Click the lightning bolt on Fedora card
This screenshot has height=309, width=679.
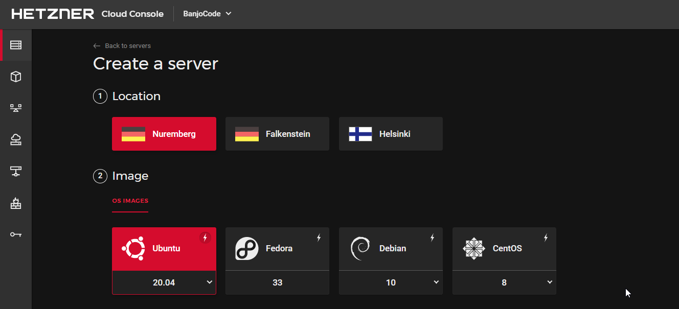[x=319, y=237]
